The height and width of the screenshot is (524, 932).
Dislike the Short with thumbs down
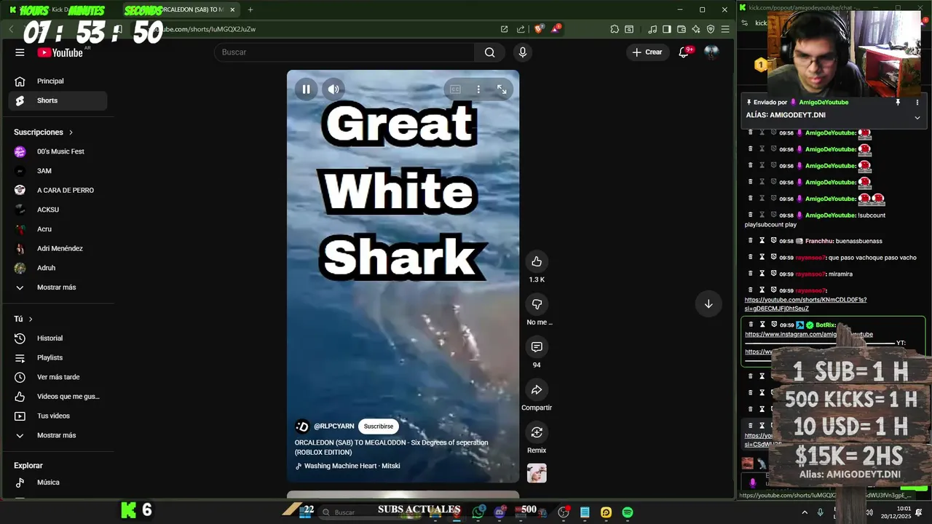537,304
